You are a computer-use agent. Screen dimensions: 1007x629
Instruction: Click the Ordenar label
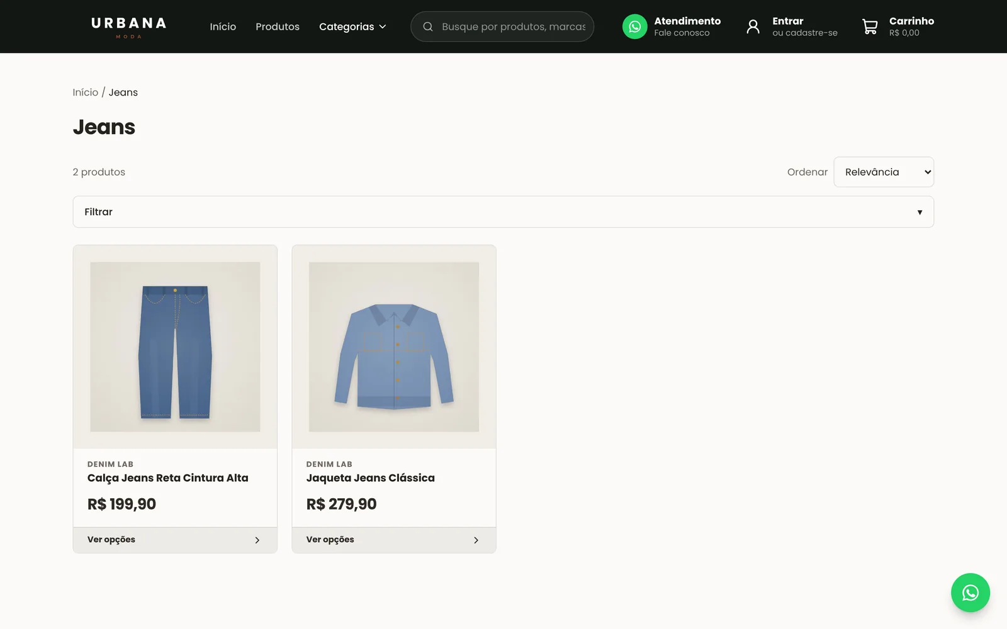[x=807, y=172]
